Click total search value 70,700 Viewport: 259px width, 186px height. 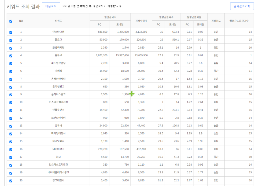pyautogui.click(x=141, y=110)
